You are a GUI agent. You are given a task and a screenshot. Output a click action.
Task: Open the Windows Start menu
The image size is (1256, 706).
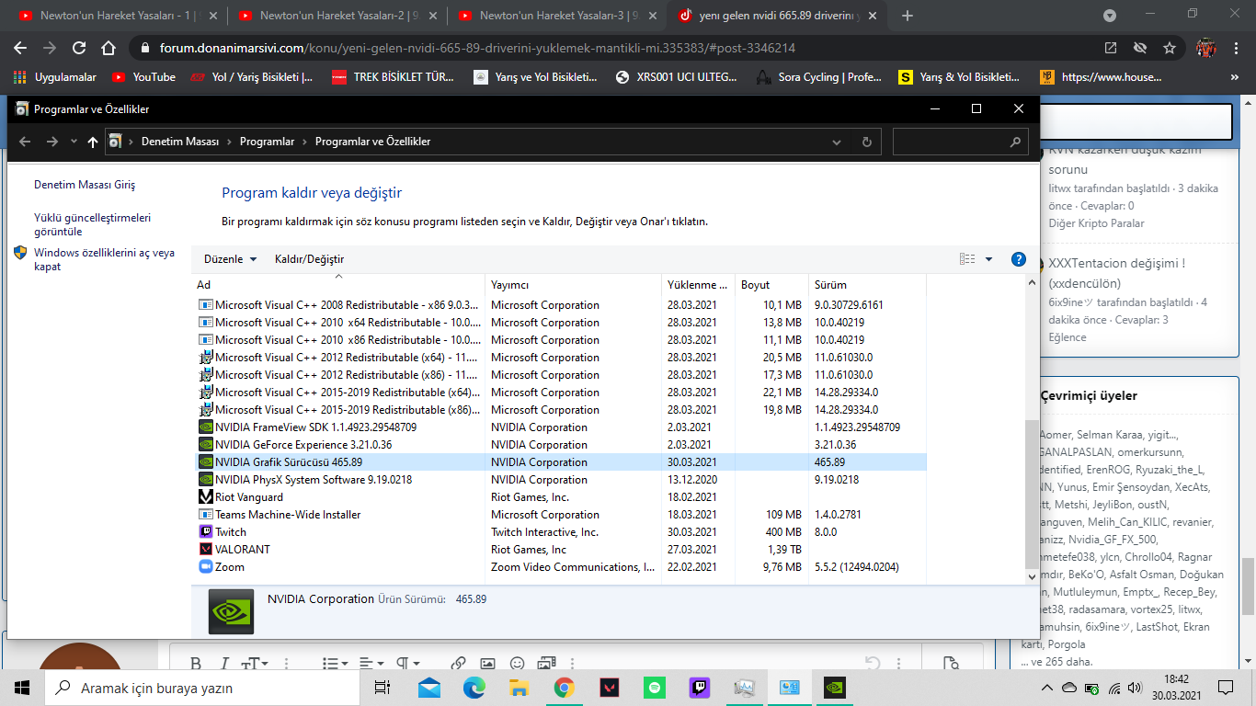(x=22, y=688)
